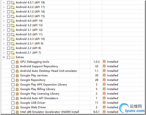Click the Google Web Driver package icon

[17, 108]
